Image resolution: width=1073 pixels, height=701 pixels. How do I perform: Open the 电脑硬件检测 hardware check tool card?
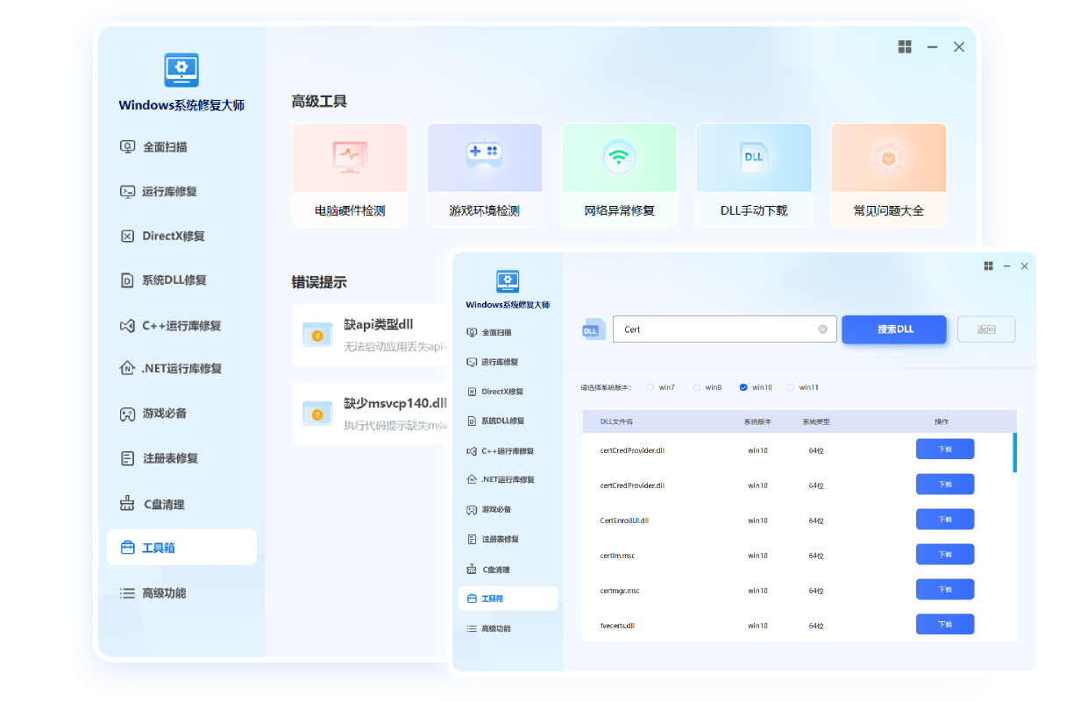point(350,175)
